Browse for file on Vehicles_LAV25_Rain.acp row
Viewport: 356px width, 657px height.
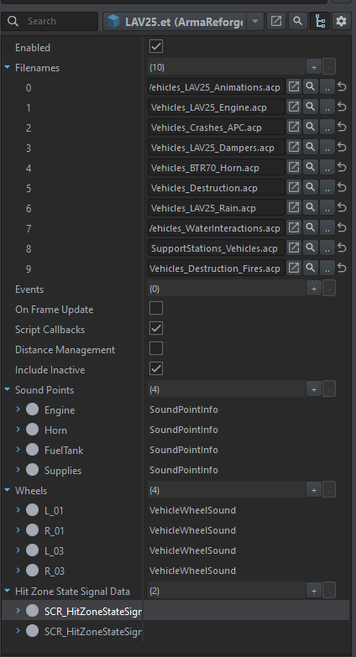pyautogui.click(x=327, y=208)
